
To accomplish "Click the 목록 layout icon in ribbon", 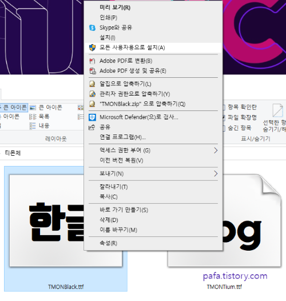I will click(33, 117).
